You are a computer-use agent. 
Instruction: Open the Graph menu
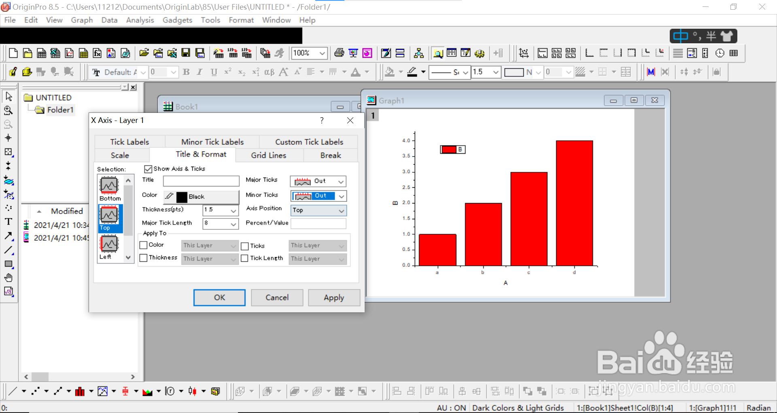[x=82, y=20]
